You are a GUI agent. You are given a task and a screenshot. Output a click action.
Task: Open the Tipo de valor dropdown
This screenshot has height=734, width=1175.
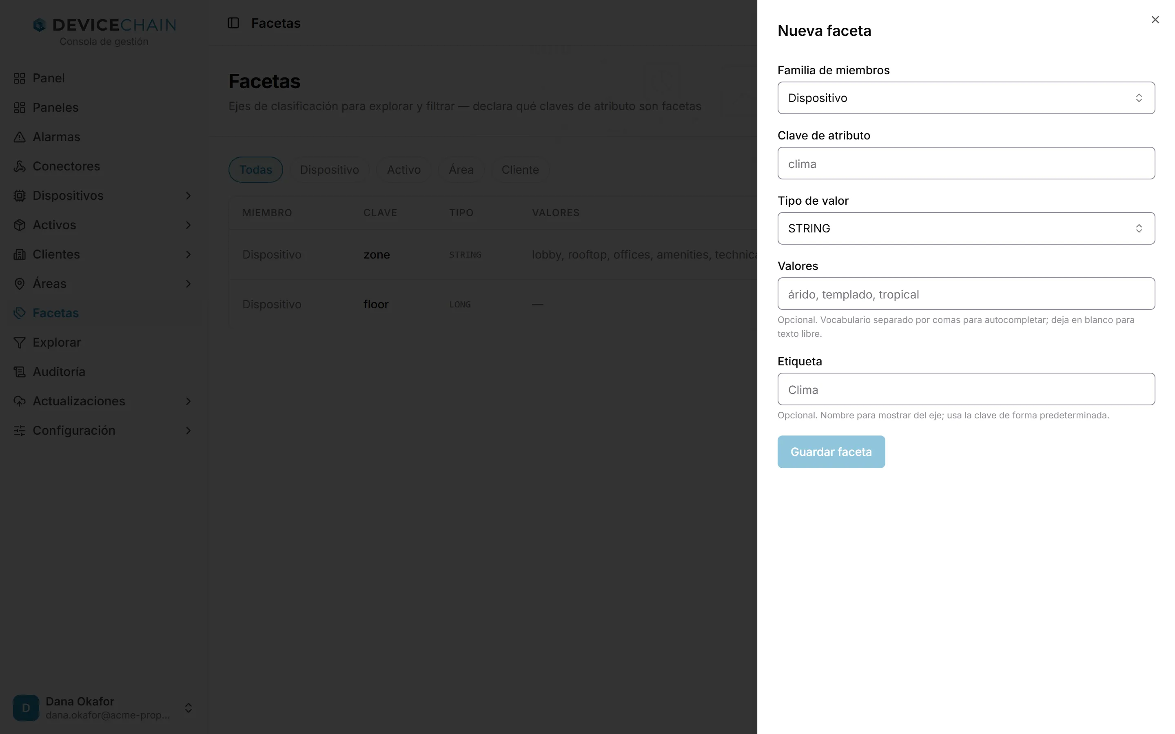pyautogui.click(x=966, y=228)
